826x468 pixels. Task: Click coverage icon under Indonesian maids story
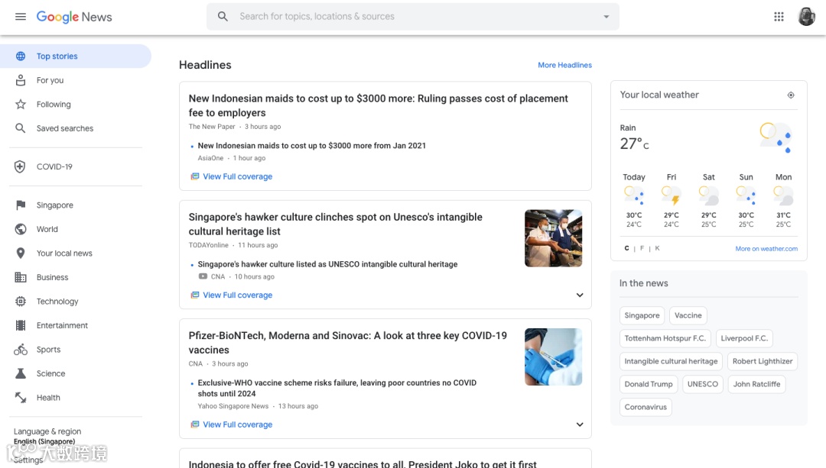(x=195, y=176)
